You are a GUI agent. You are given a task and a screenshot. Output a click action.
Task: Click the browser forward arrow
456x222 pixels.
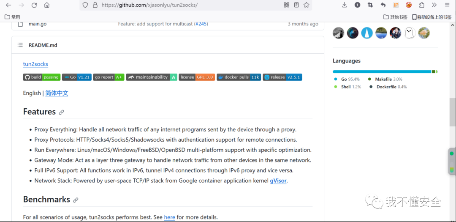(x=21, y=5)
